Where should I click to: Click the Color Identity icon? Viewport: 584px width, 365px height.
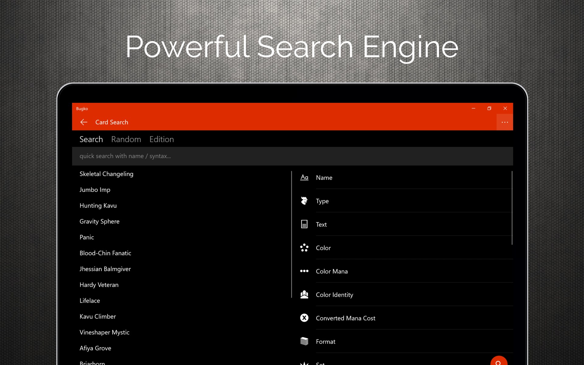[304, 295]
